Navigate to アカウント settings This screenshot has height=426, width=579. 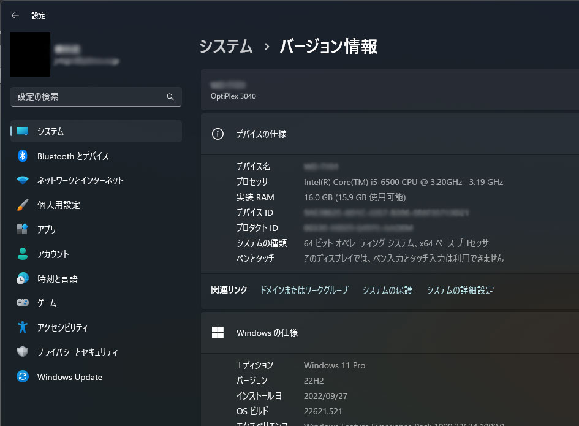[96, 254]
